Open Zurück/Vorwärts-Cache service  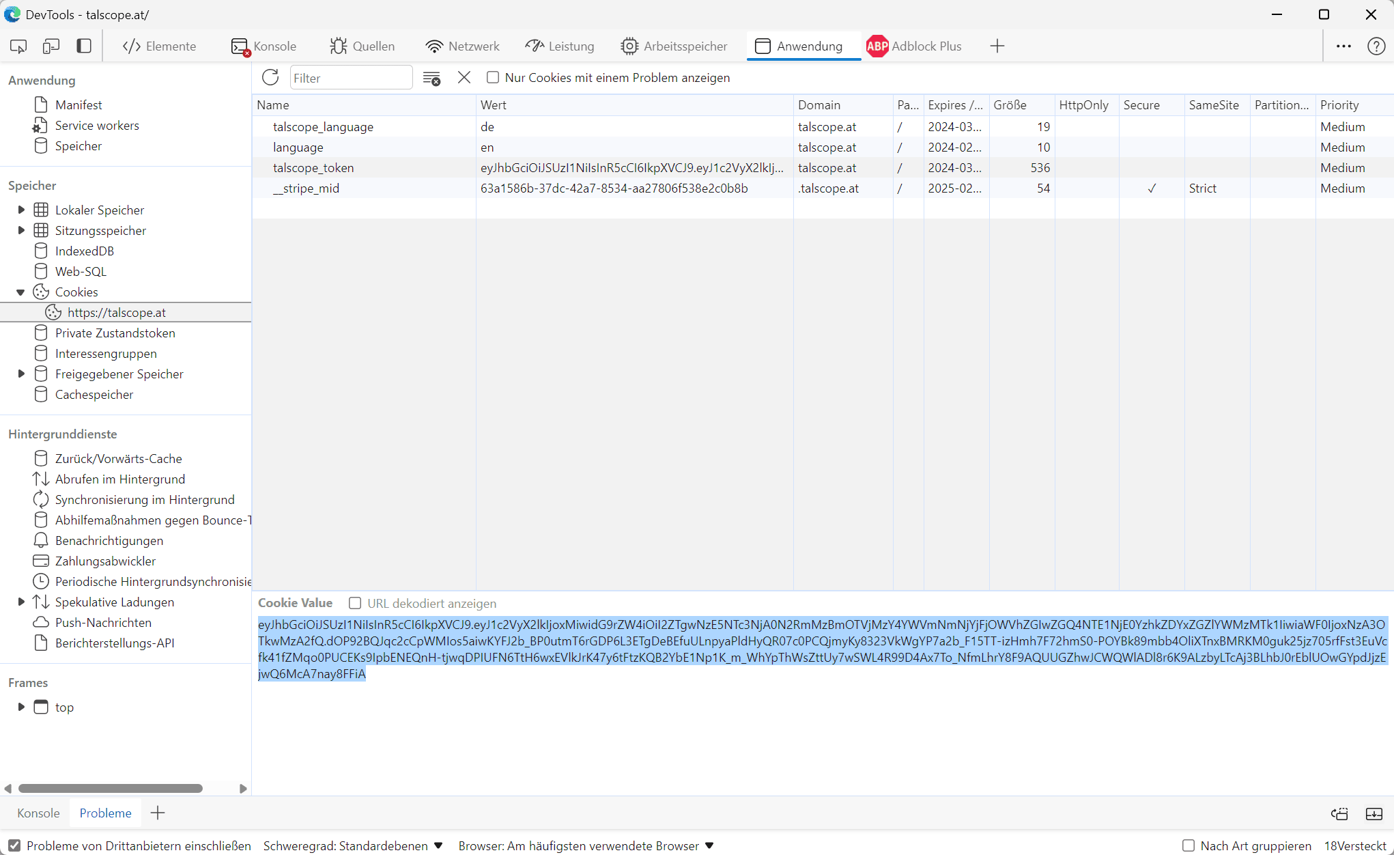(119, 458)
